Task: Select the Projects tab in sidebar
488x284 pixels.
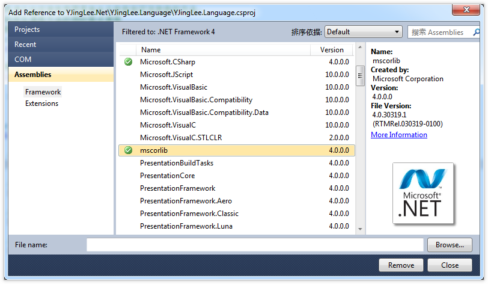Action: 61,29
